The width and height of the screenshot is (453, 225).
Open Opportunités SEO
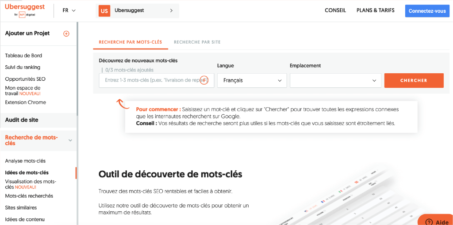click(x=25, y=79)
